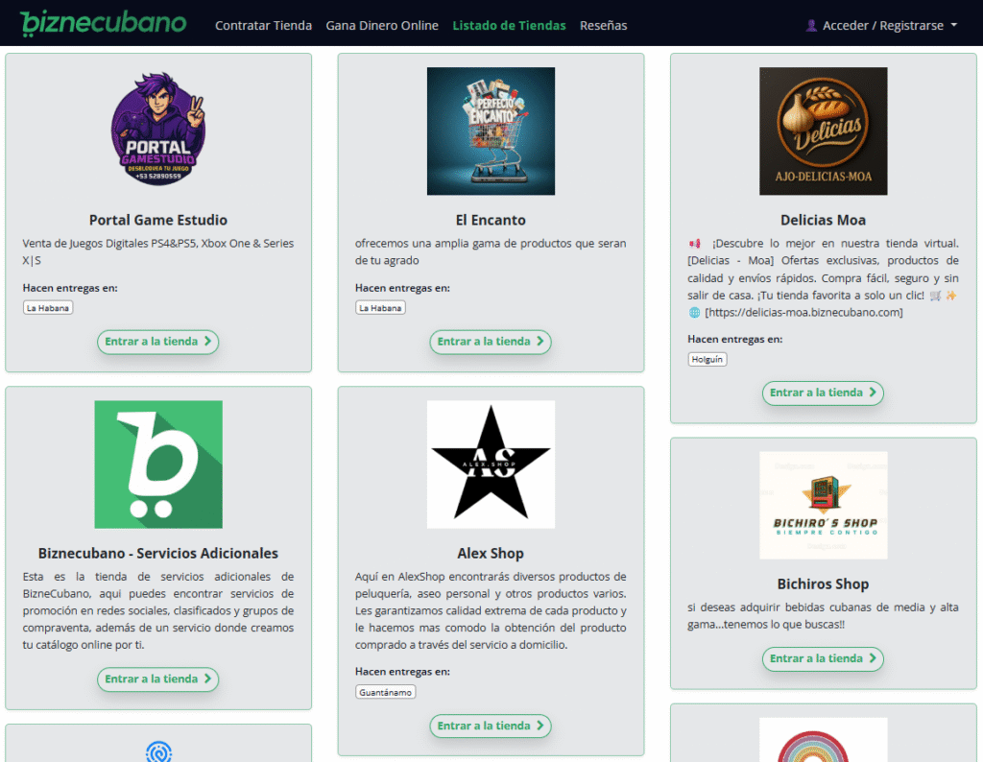This screenshot has width=983, height=762.
Task: Click the Guantánamo delivery tag
Action: [385, 692]
